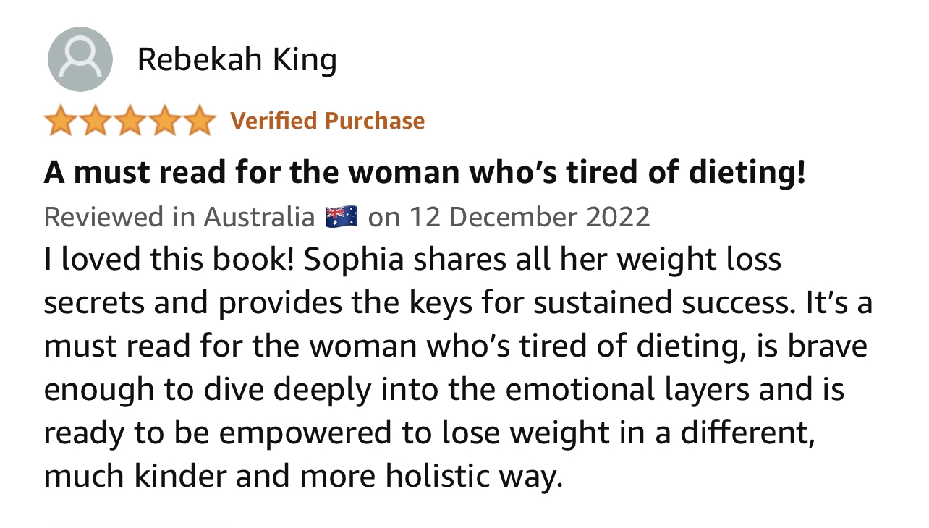
Task: Click the second rating star
Action: pos(95,121)
